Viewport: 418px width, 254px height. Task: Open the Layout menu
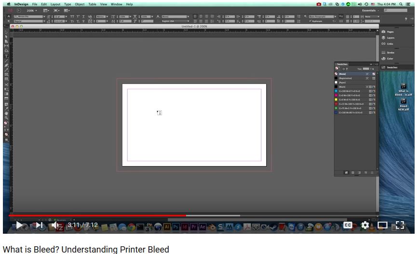tap(55, 4)
